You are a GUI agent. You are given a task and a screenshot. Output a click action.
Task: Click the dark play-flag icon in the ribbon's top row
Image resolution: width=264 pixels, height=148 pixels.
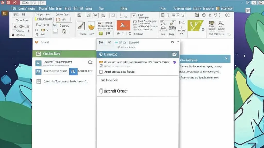(197, 15)
